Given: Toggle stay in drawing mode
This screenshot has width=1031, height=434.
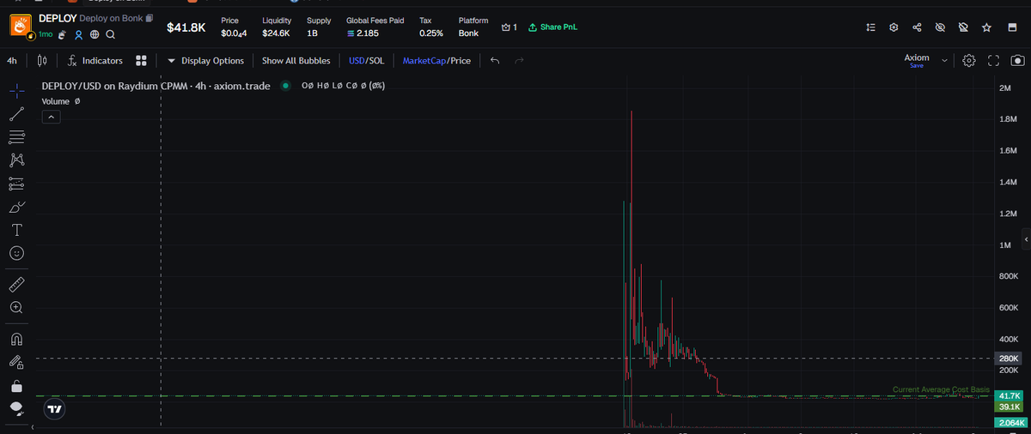Looking at the screenshot, I should [16, 361].
